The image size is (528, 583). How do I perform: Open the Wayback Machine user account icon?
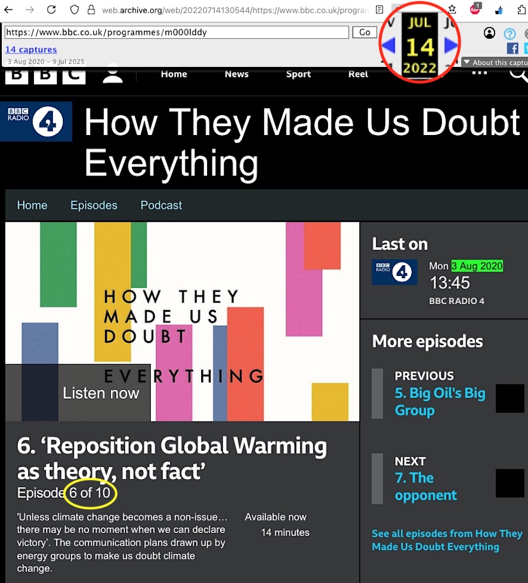click(x=489, y=33)
